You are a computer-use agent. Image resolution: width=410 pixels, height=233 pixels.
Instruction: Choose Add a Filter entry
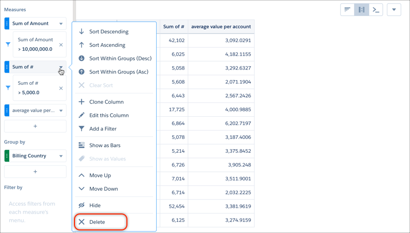[x=114, y=129]
